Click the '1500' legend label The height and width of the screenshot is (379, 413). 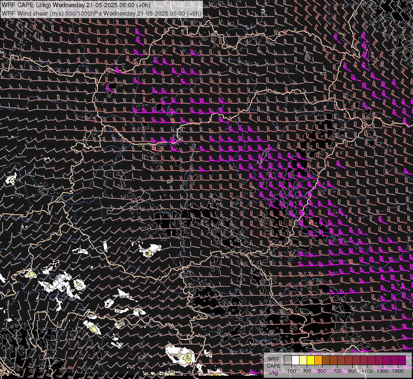coord(398,371)
